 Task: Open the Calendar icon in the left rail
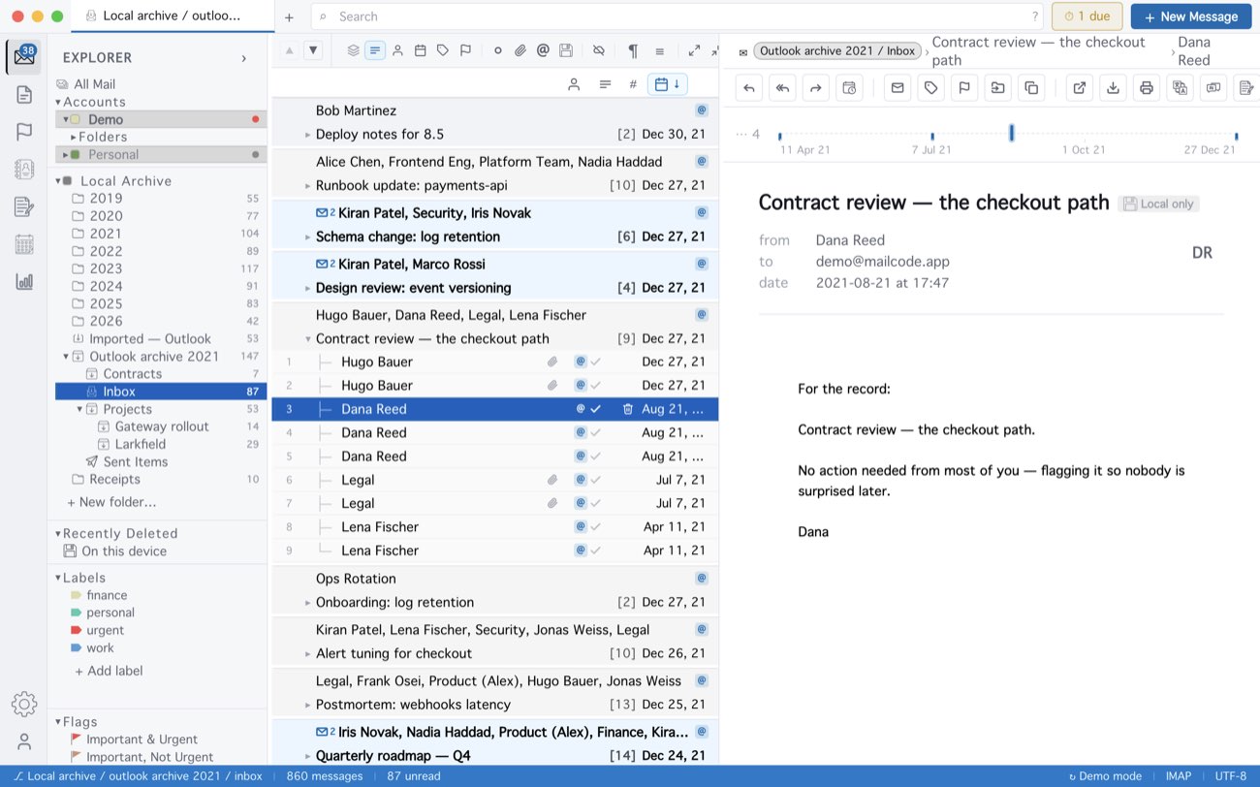coord(24,244)
